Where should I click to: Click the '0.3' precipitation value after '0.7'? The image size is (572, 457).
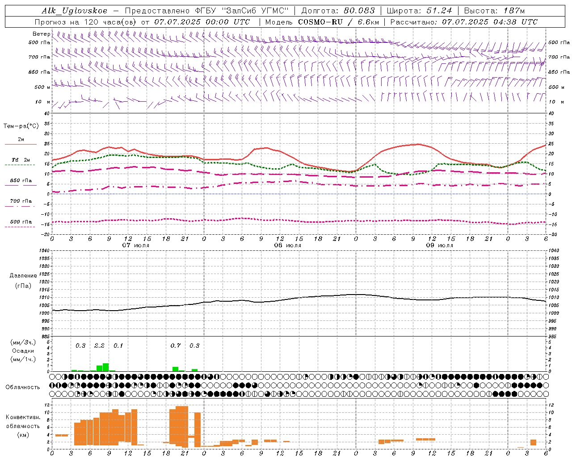point(194,346)
